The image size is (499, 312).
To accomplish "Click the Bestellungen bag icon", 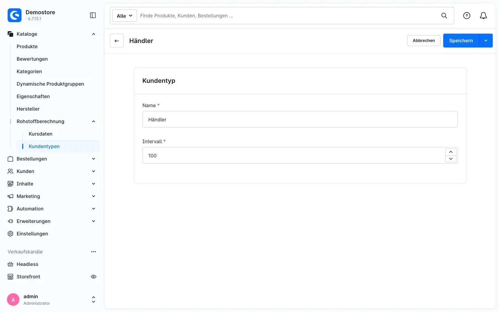I will [x=10, y=159].
